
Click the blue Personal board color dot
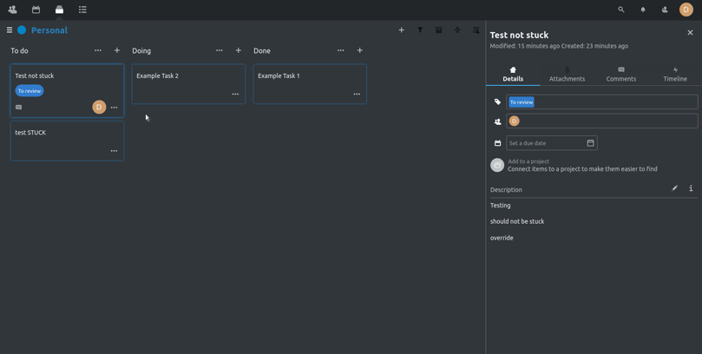[x=22, y=30]
